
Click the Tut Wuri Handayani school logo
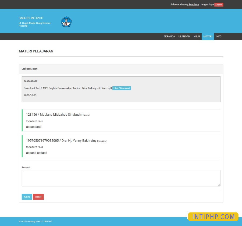tap(66, 22)
